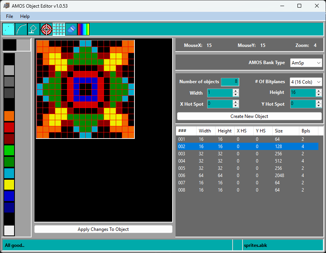Select the eraser tool
Screen dimensions: 326x253
click(71, 29)
